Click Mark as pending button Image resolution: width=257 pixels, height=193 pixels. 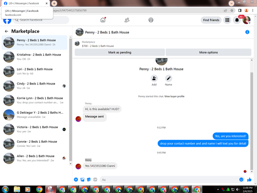click(x=120, y=52)
